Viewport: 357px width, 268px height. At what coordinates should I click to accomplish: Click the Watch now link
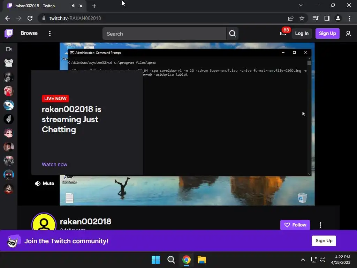(54, 164)
